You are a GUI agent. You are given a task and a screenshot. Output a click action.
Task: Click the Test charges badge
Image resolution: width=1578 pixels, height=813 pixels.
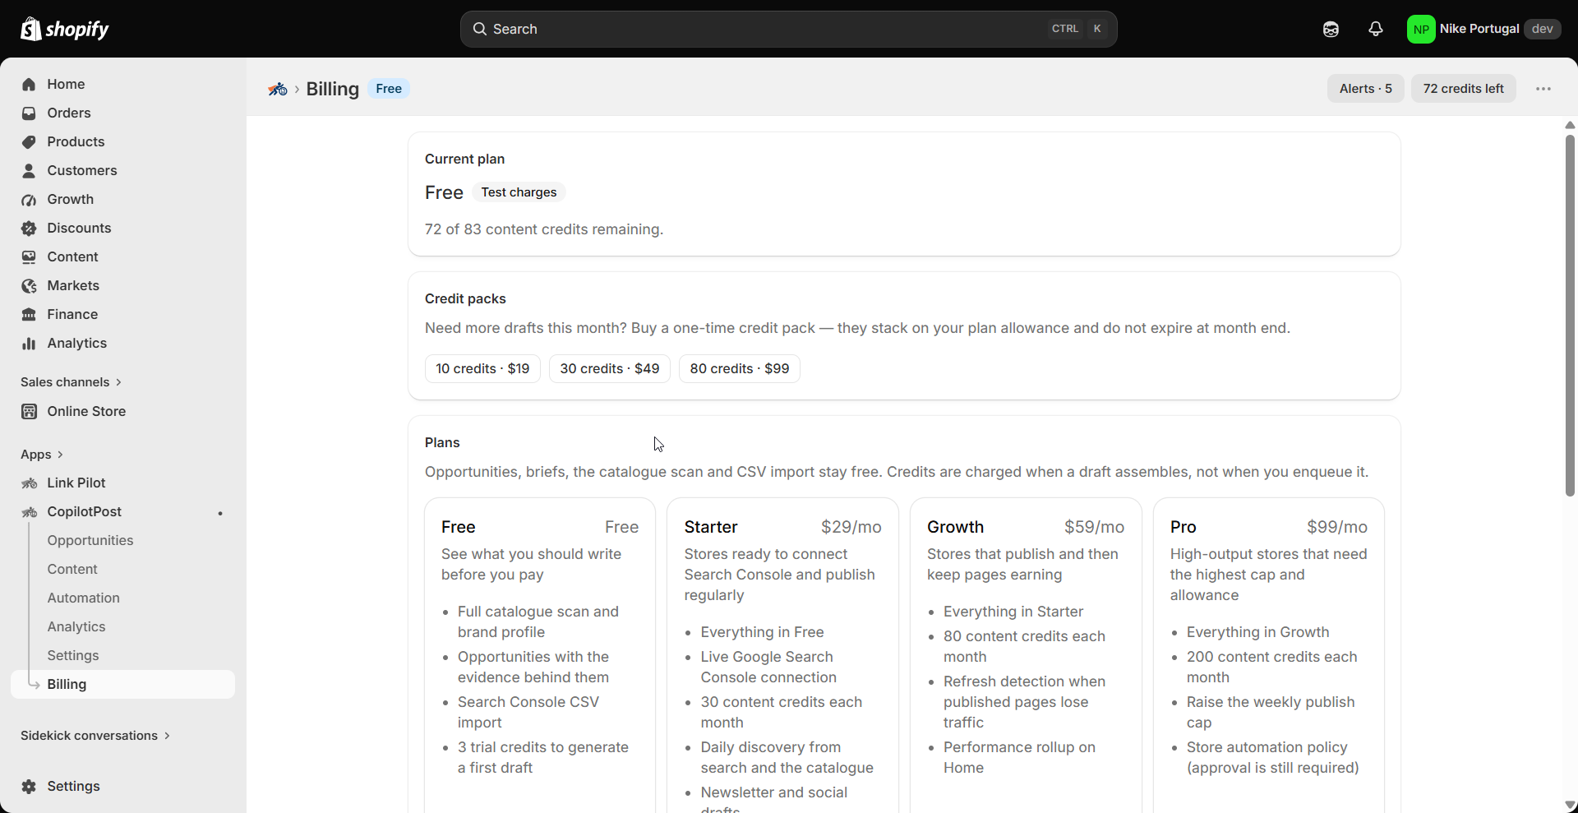pyautogui.click(x=519, y=192)
